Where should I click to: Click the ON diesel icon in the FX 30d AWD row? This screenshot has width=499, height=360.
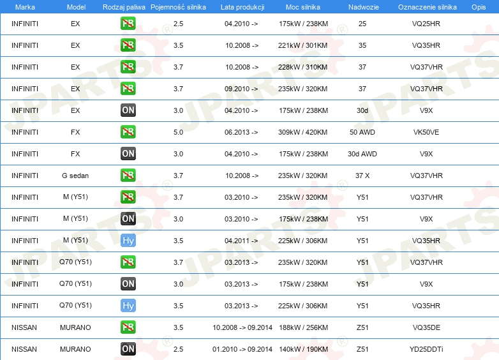click(128, 154)
